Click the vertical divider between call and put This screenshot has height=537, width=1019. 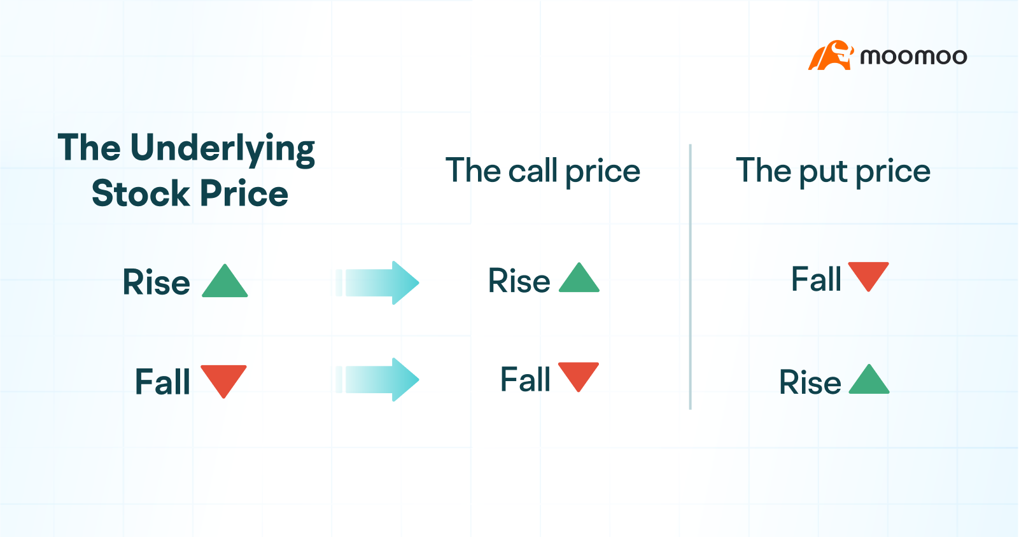click(x=691, y=277)
